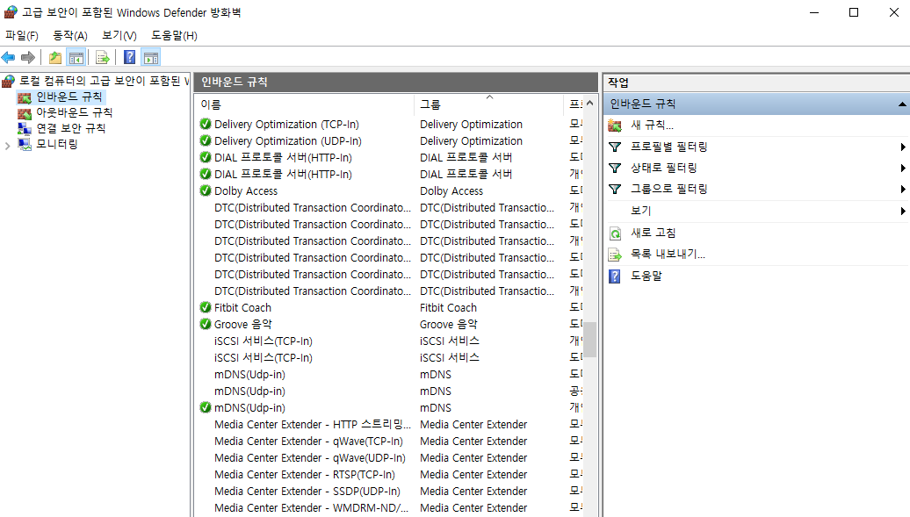Click the app icon in title bar
The height and width of the screenshot is (517, 910).
point(11,12)
